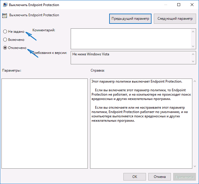The image size is (199, 184).
Task: Close the dialog with the X button
Action: (x=192, y=5)
